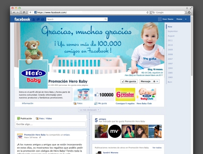This screenshot has width=203, height=154.
Task: Expand the Lo más destacado dropdown
Action: click(89, 110)
